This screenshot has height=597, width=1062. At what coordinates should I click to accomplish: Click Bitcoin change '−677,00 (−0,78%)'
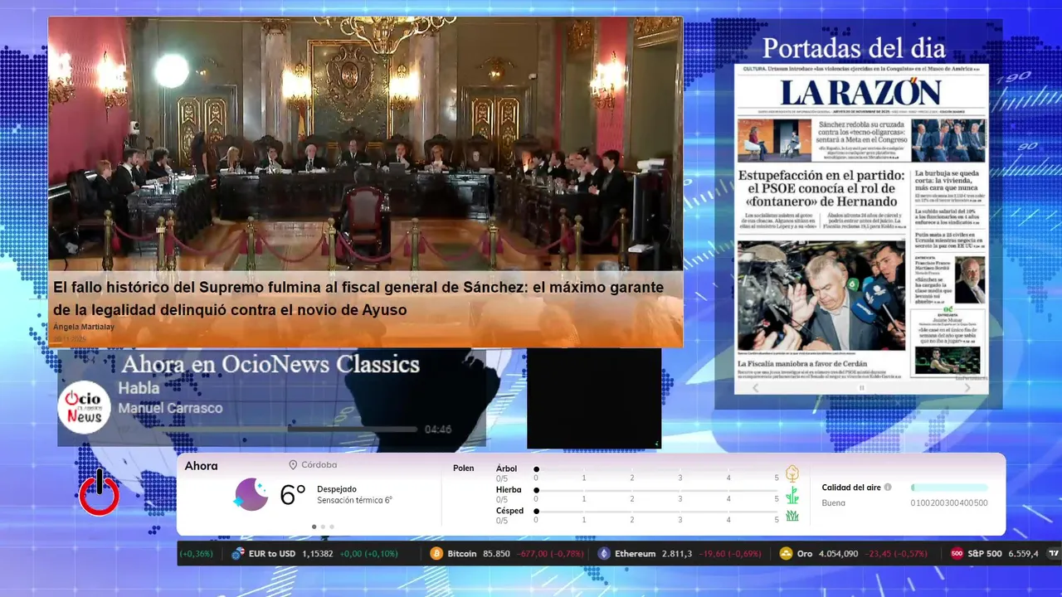coord(550,554)
